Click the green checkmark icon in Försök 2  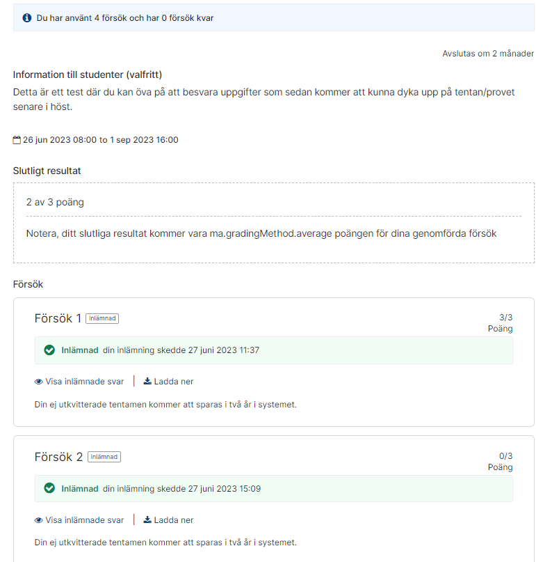49,488
